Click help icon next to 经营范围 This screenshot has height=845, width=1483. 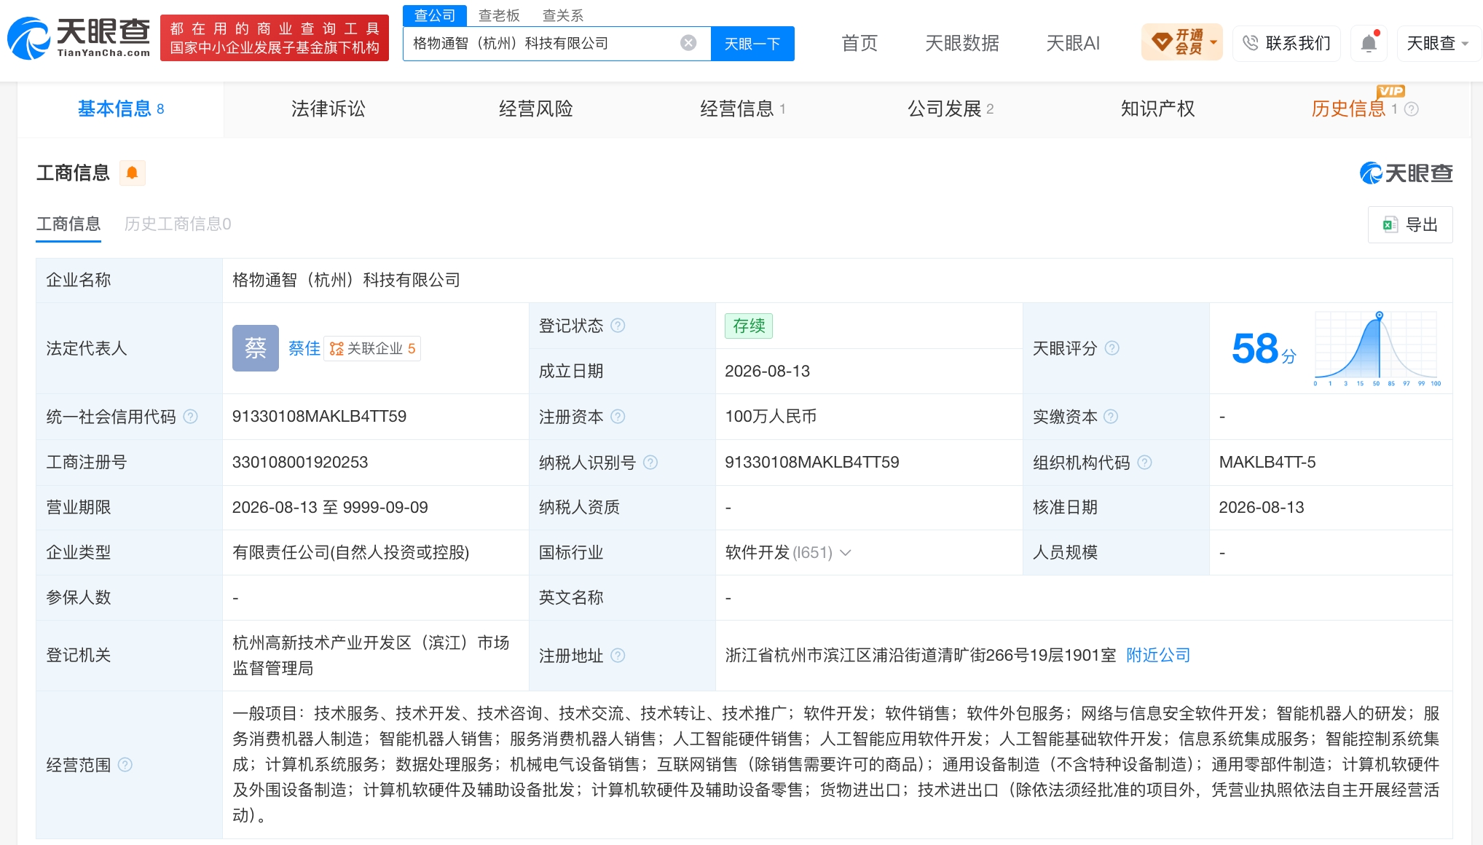[x=125, y=765]
